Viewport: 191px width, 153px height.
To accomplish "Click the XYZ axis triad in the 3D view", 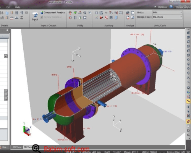I will (x=27, y=129).
